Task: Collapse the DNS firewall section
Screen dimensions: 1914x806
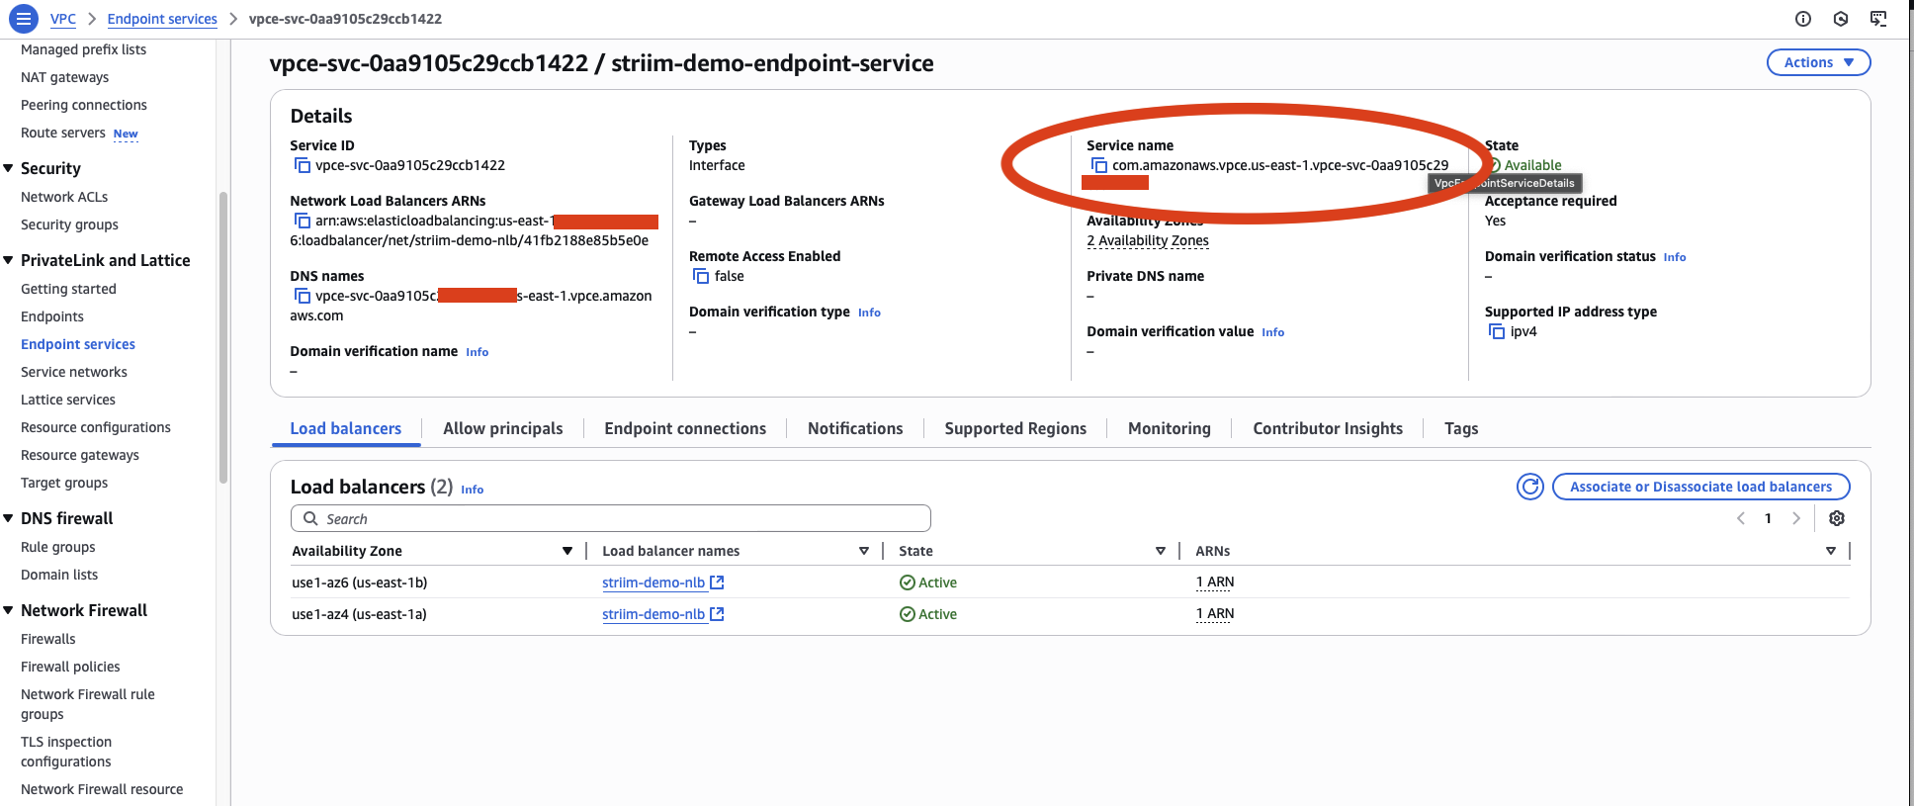Action: click(x=9, y=519)
